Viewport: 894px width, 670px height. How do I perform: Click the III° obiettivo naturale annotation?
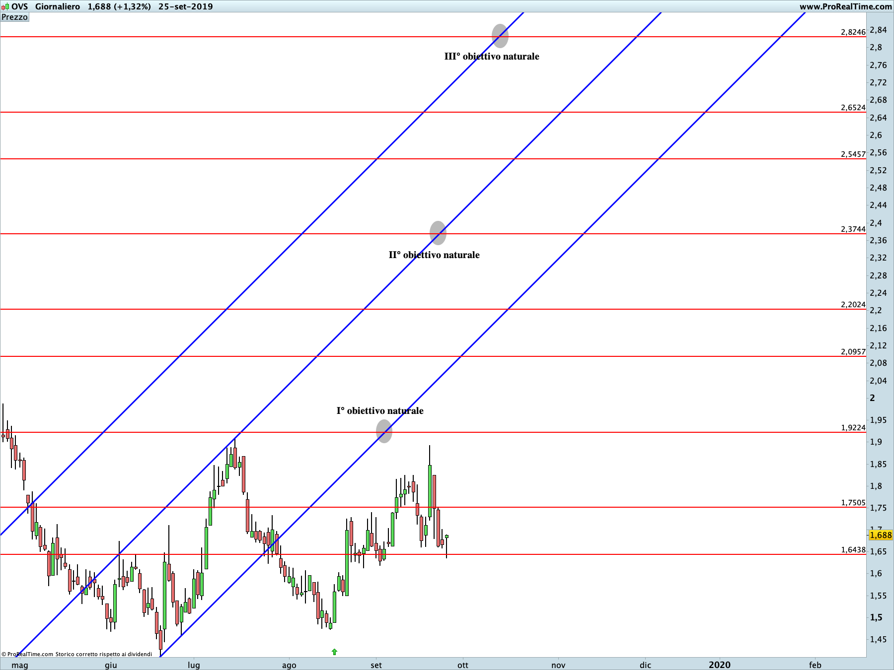coord(492,57)
